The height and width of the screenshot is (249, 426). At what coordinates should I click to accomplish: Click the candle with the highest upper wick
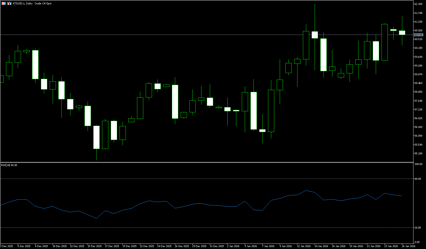(x=315, y=35)
